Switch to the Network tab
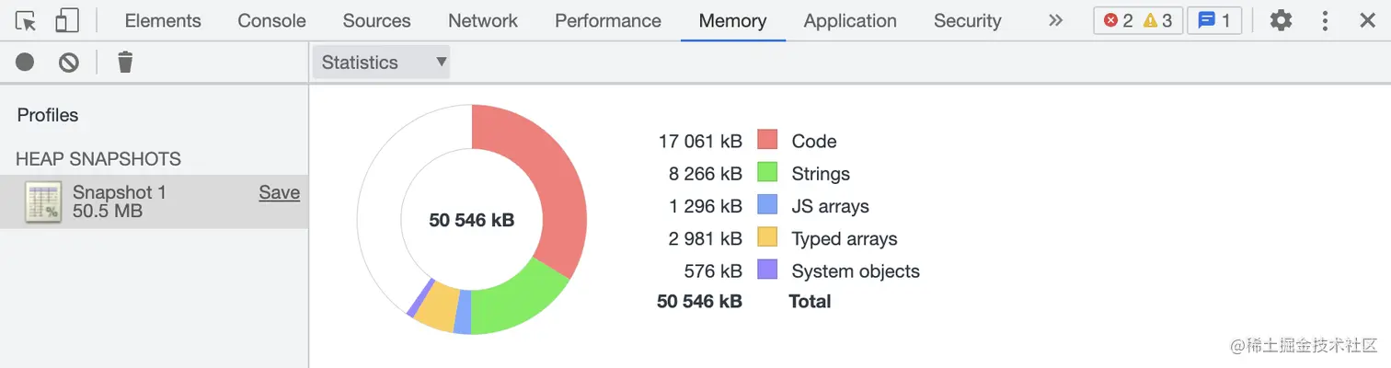The height and width of the screenshot is (368, 1391). (x=483, y=20)
